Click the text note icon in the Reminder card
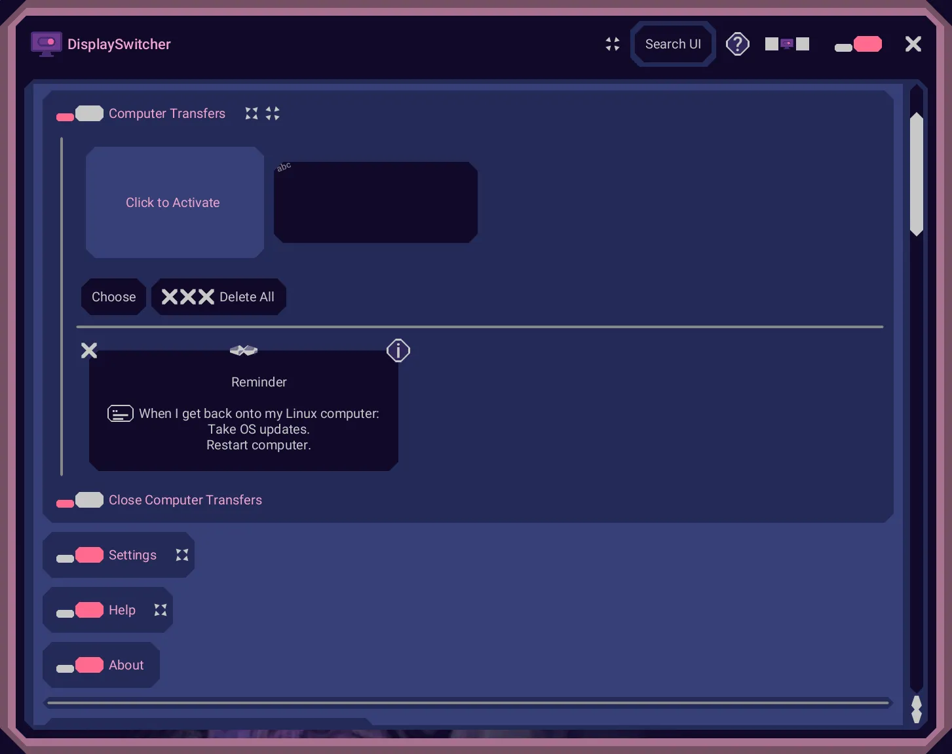Viewport: 952px width, 754px height. (121, 413)
